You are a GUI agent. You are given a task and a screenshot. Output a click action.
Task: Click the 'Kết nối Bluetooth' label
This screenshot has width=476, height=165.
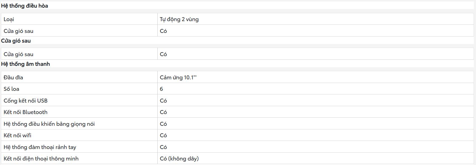tap(25, 112)
